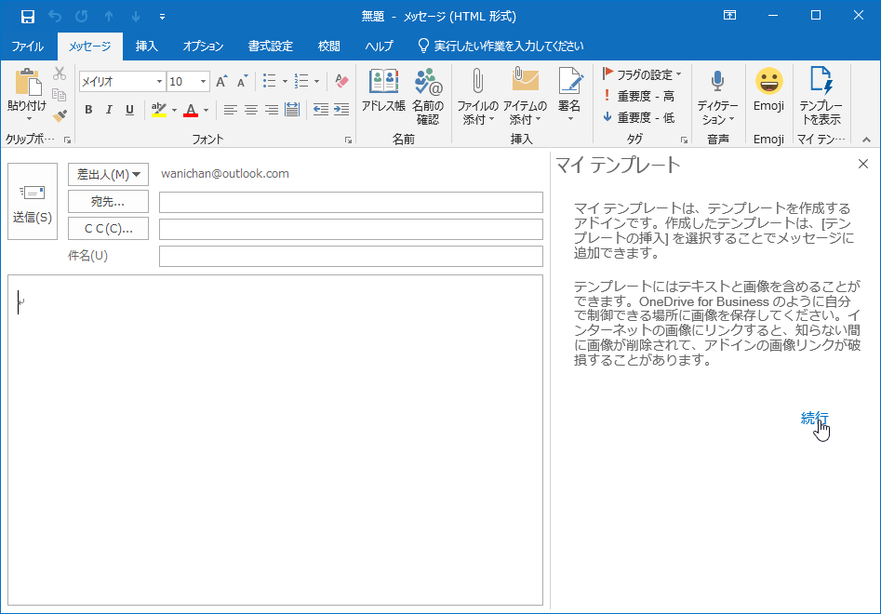Increase indent icon
Screen dimensions: 881x614
coord(341,110)
